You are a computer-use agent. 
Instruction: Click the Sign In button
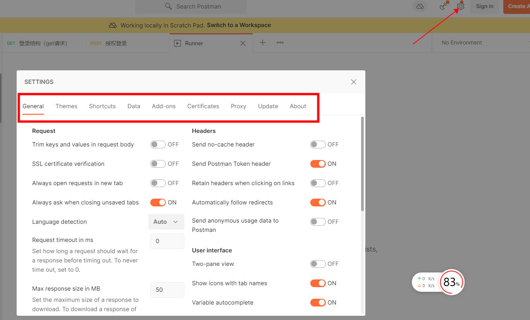click(x=485, y=6)
